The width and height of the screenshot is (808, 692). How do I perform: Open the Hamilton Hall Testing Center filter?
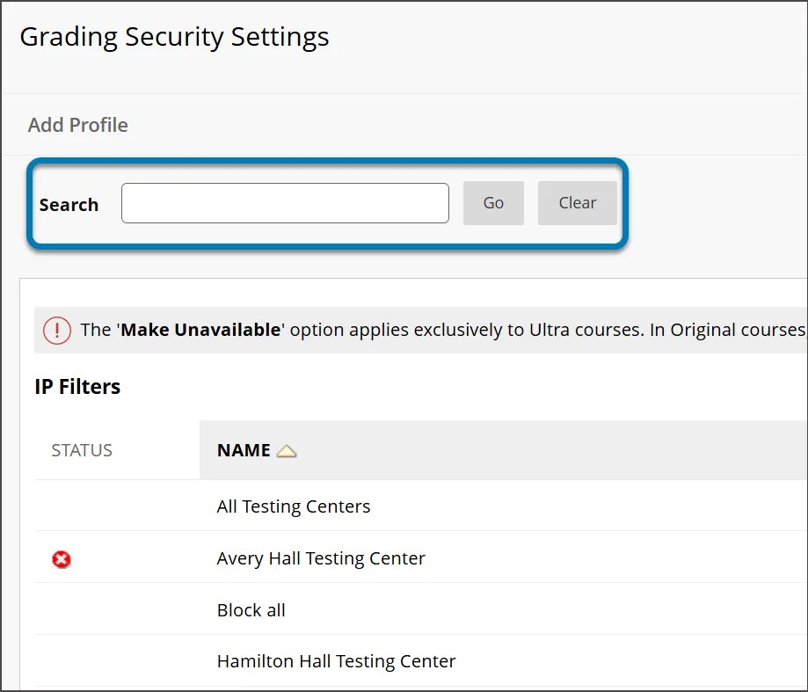click(335, 661)
